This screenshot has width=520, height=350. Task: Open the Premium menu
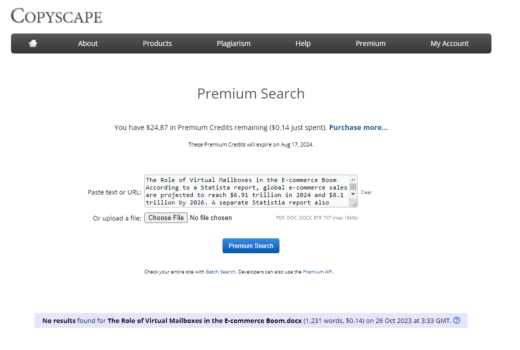coord(370,43)
